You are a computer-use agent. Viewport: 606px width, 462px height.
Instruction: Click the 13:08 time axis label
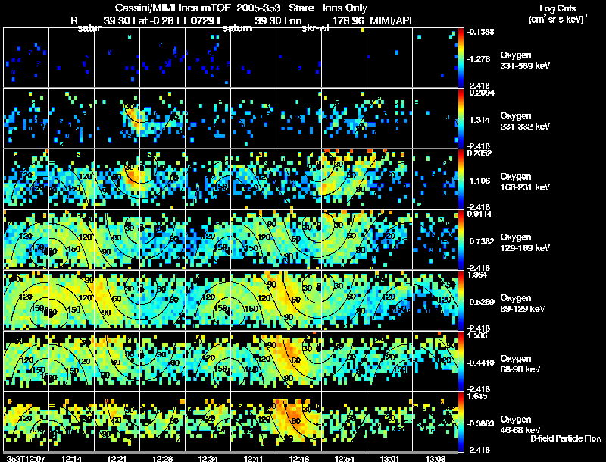pos(435,458)
